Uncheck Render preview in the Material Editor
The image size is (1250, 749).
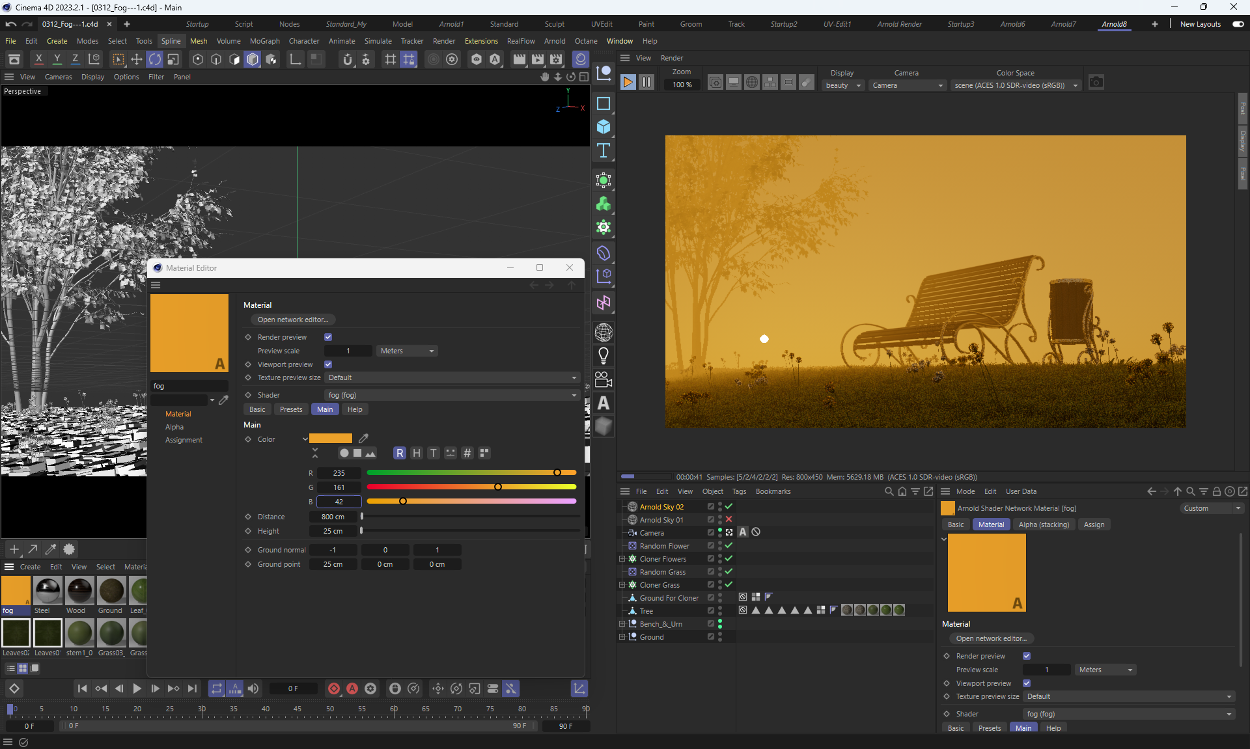click(328, 337)
